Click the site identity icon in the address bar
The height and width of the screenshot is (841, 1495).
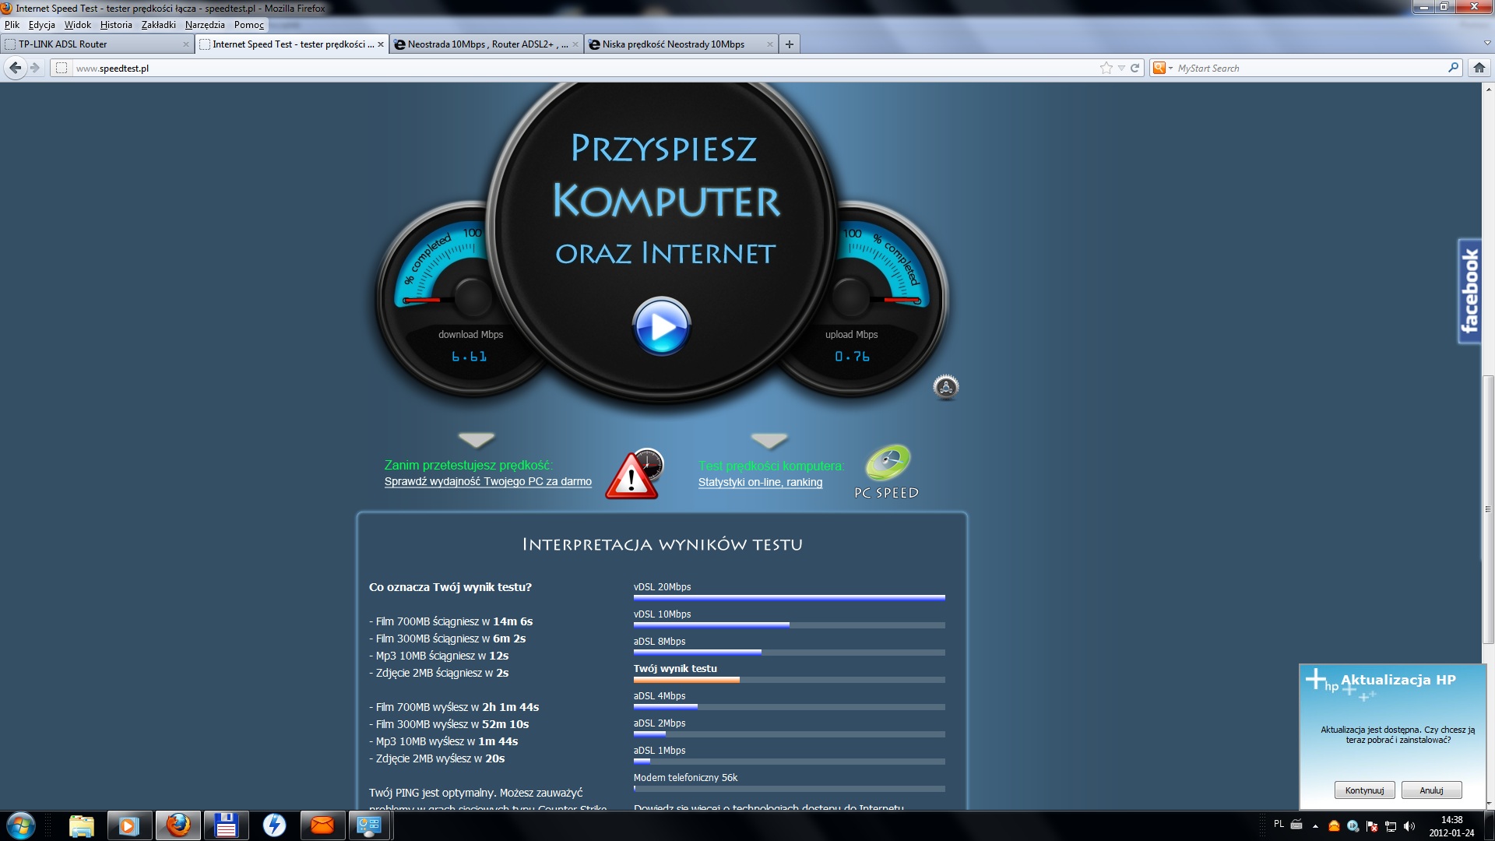tap(62, 68)
